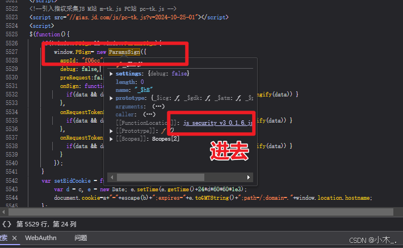Viewport: 403px width, 248px height.
Task: Set breakpoint on line number 5531
Action: 12,86
